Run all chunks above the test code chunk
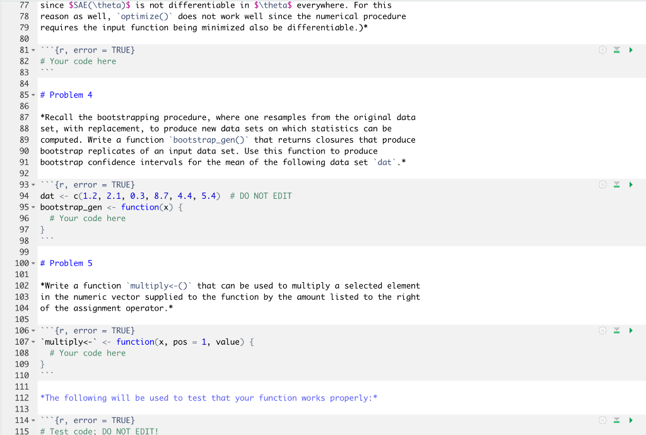The image size is (646, 435). point(616,420)
